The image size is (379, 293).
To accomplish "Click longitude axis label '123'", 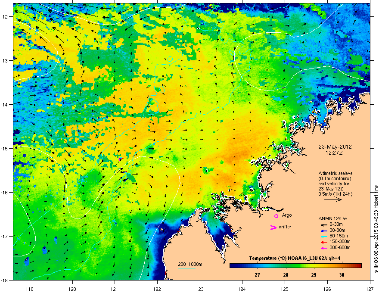I will [200, 289].
